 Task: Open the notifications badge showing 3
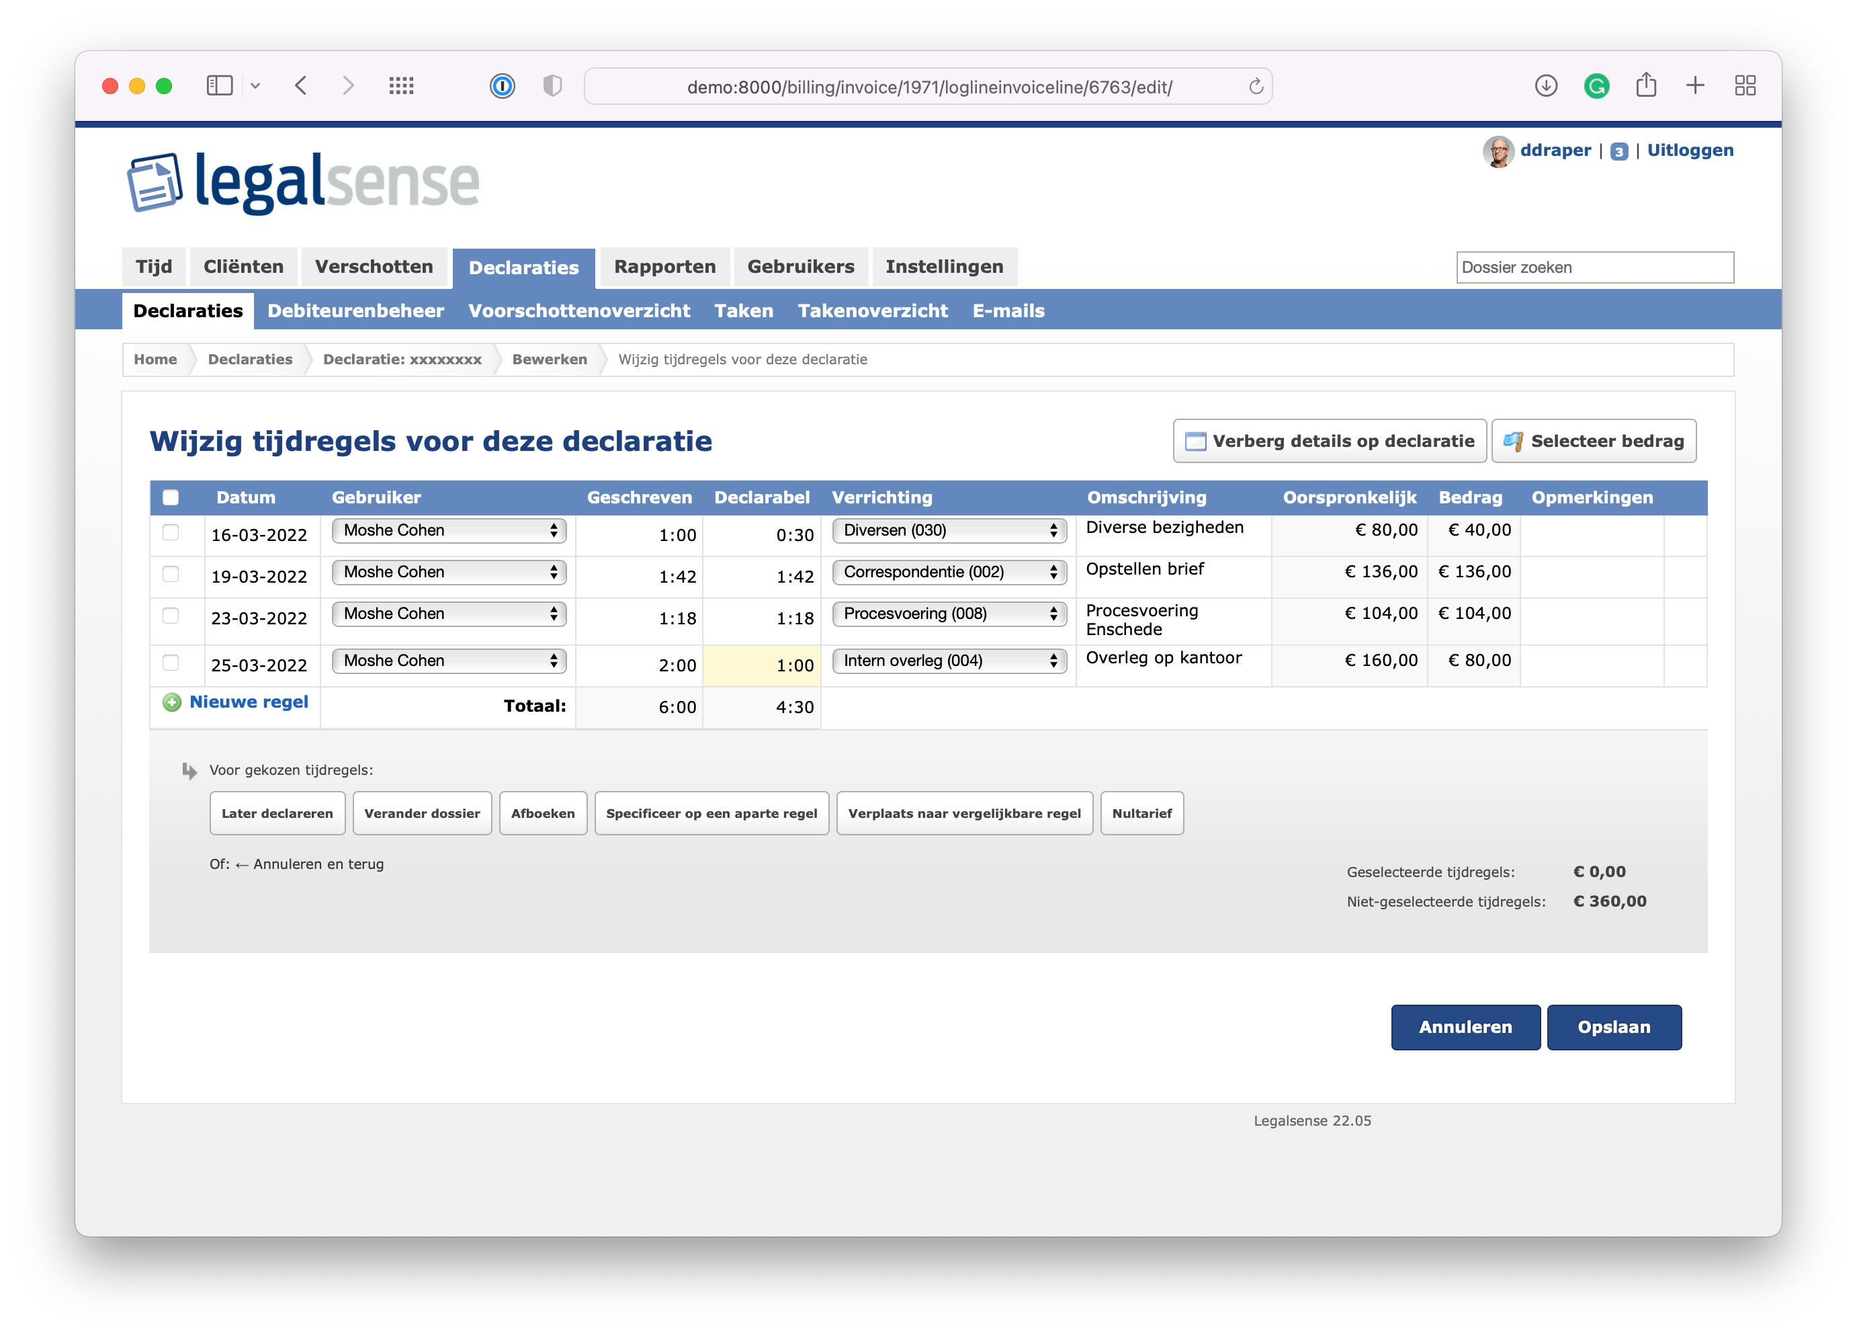[1618, 151]
